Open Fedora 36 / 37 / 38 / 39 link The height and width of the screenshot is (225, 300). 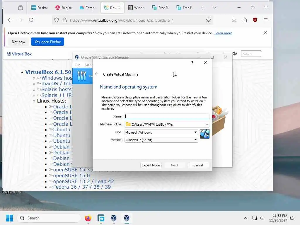click(x=82, y=187)
